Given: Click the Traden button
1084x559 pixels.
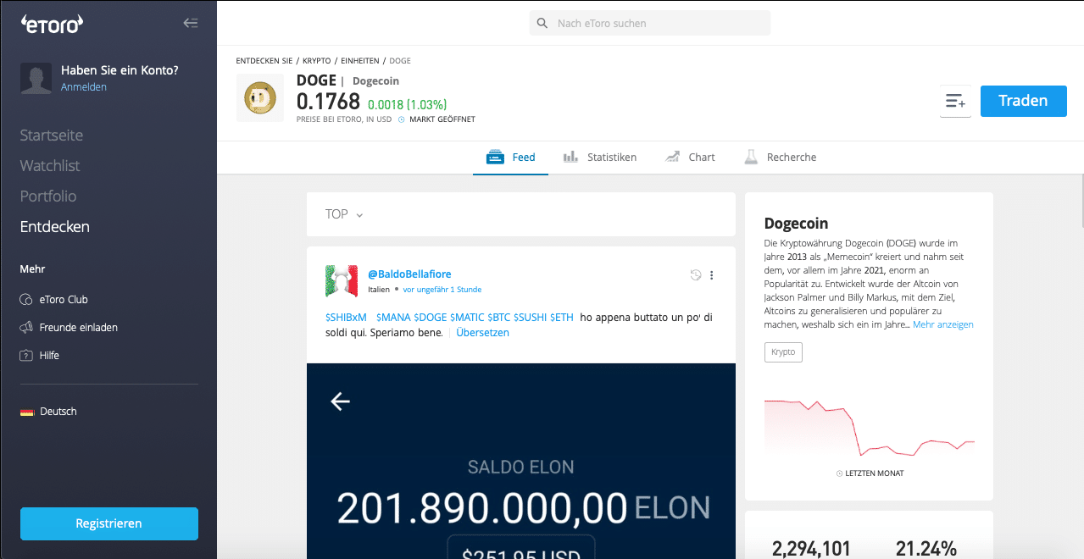Looking at the screenshot, I should click(1024, 101).
